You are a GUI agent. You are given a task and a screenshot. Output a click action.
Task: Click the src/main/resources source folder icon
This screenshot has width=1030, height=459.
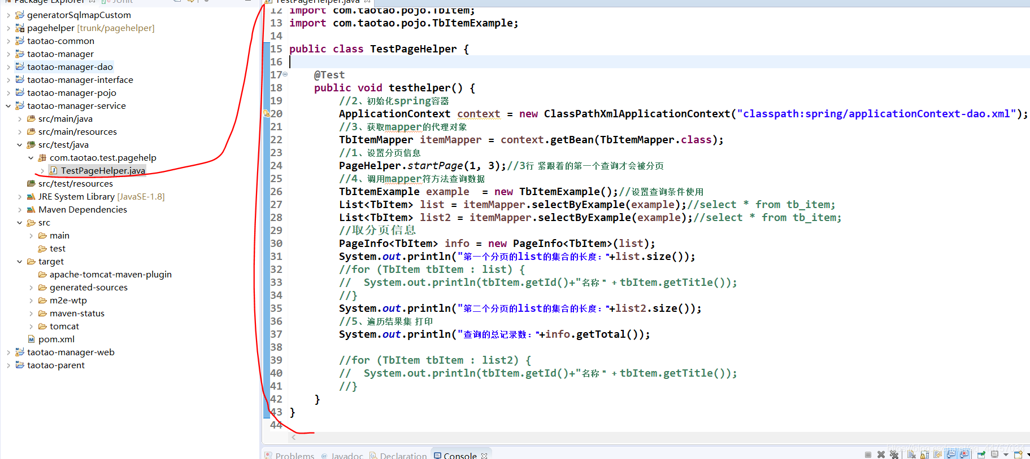31,132
